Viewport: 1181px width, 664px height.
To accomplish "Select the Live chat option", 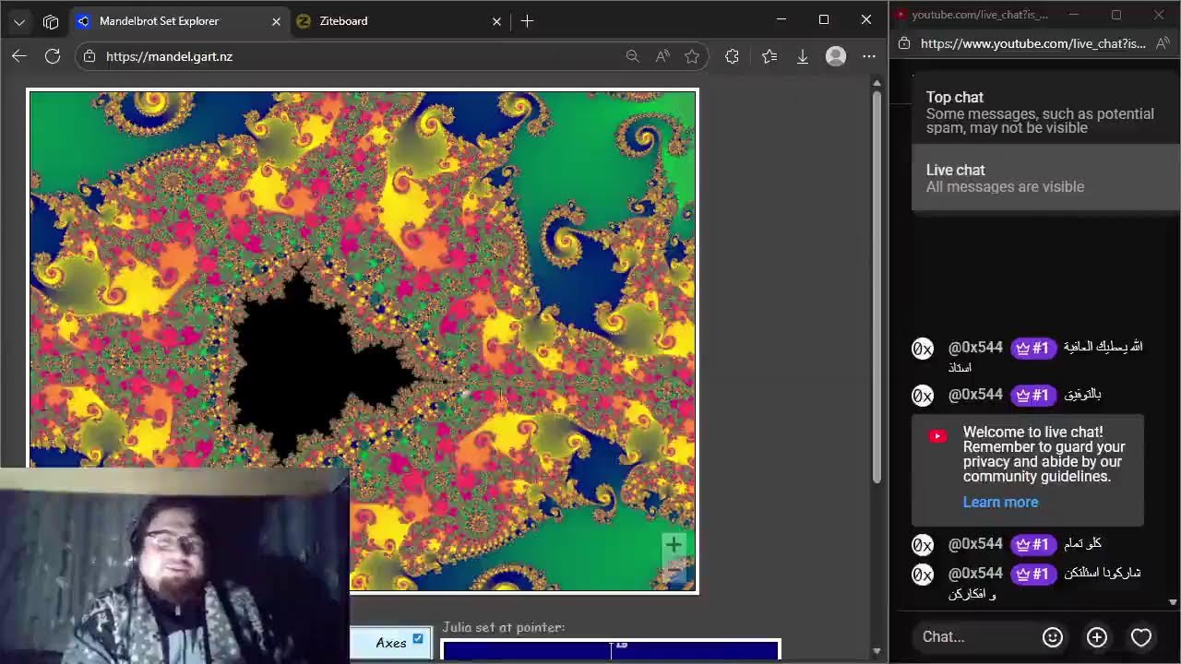I will pyautogui.click(x=1045, y=178).
